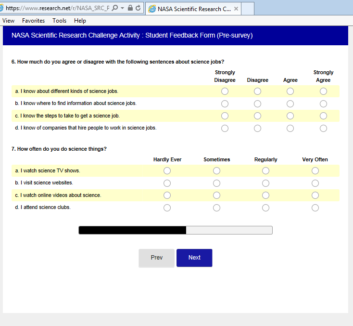This screenshot has width=353, height=326.
Task: Click the security lock icon in address bar
Action: [130, 8]
